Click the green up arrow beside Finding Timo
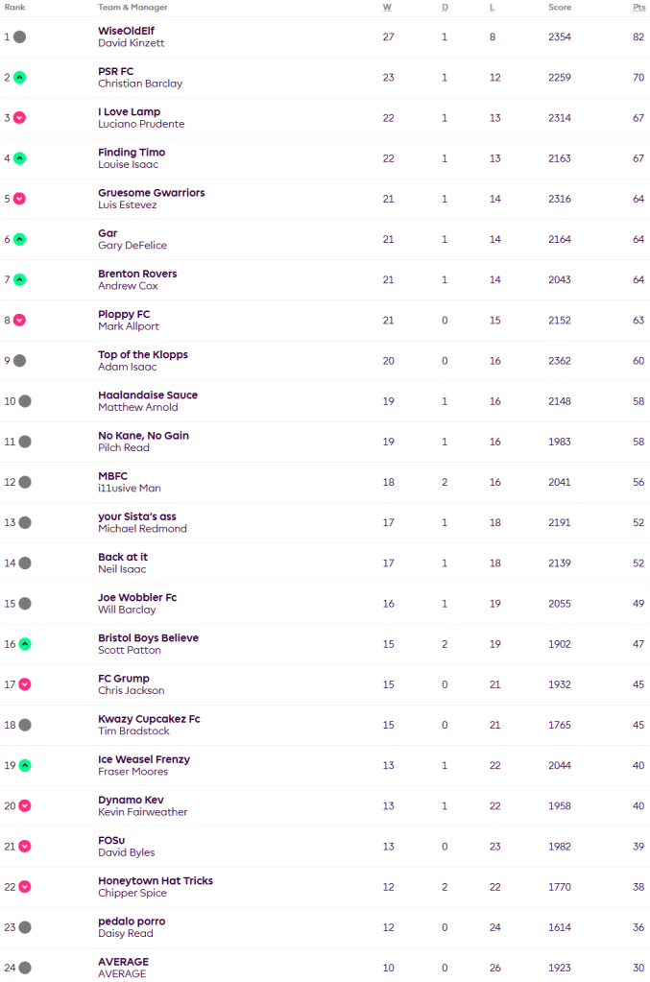The image size is (650, 982). (x=20, y=158)
